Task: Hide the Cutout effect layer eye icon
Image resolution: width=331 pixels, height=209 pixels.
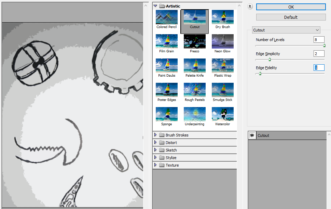Action: [252, 135]
